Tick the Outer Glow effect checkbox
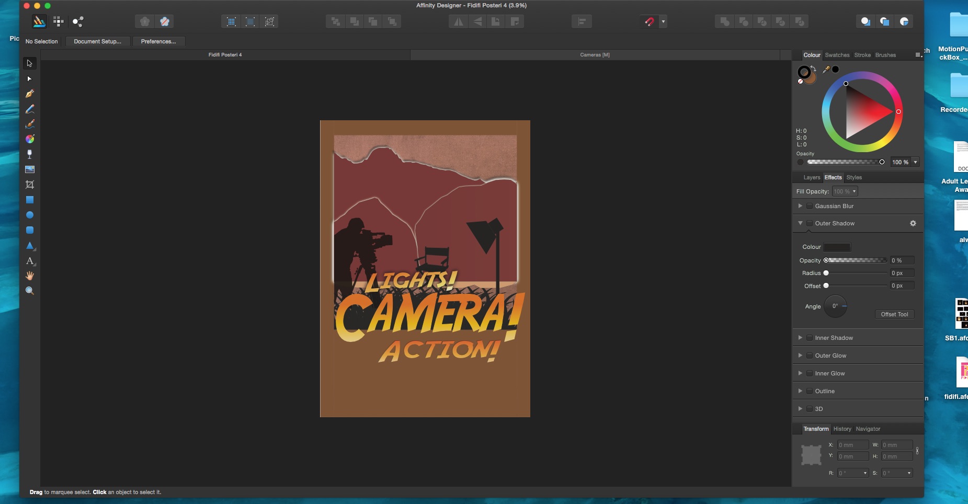This screenshot has height=504, width=968. pyautogui.click(x=809, y=356)
